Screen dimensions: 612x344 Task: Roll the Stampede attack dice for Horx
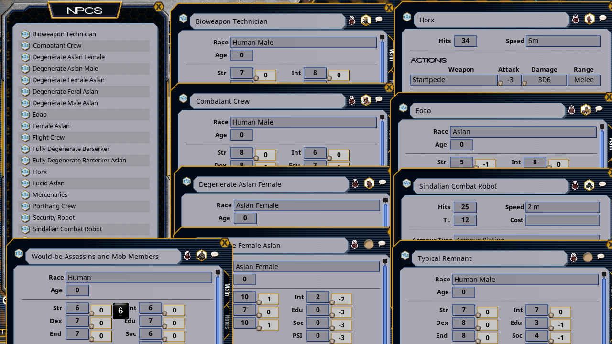(x=501, y=83)
